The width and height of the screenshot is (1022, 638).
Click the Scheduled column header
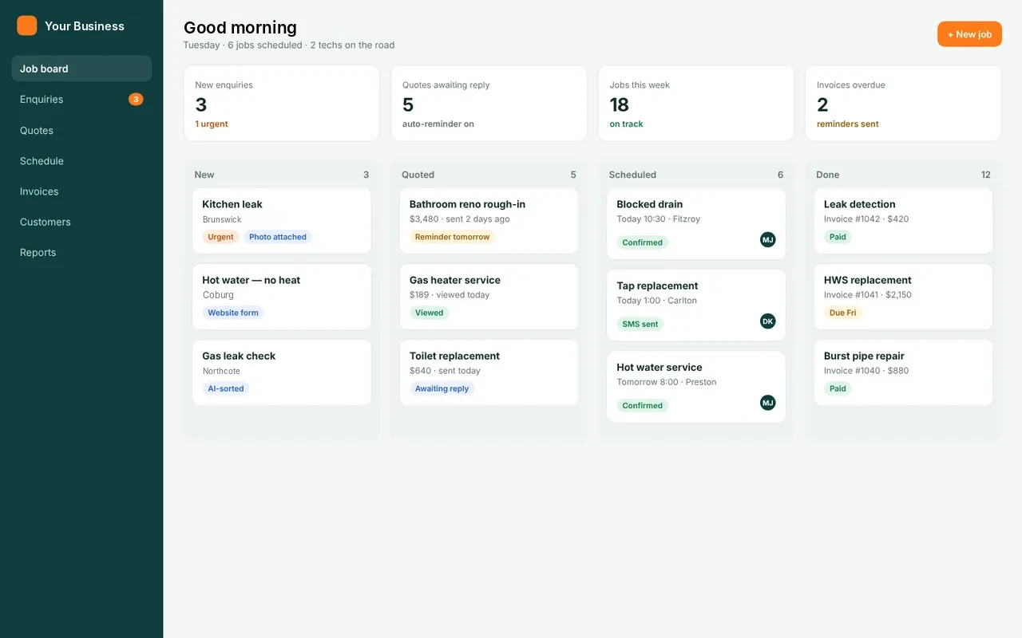(x=632, y=175)
